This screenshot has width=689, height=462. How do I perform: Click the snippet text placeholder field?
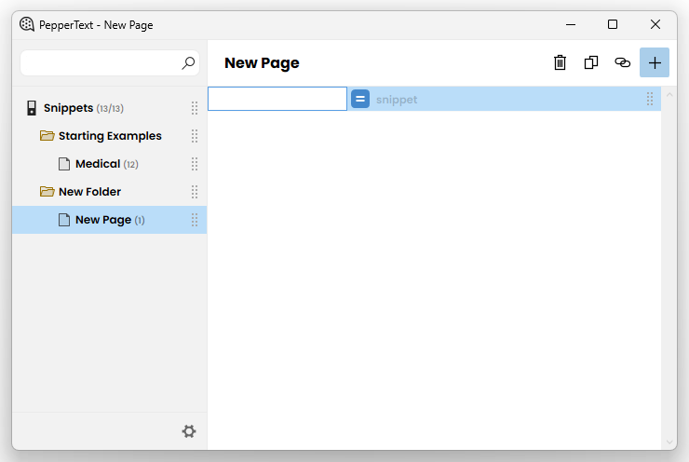(x=506, y=100)
